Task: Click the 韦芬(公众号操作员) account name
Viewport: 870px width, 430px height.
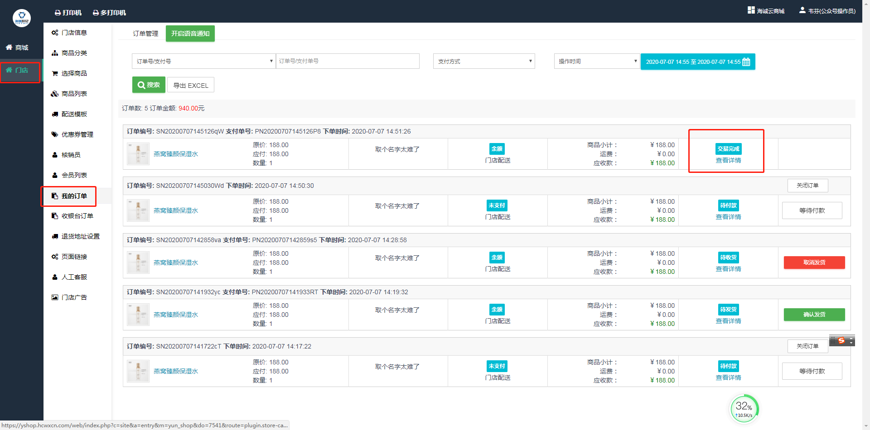Action: tap(832, 11)
